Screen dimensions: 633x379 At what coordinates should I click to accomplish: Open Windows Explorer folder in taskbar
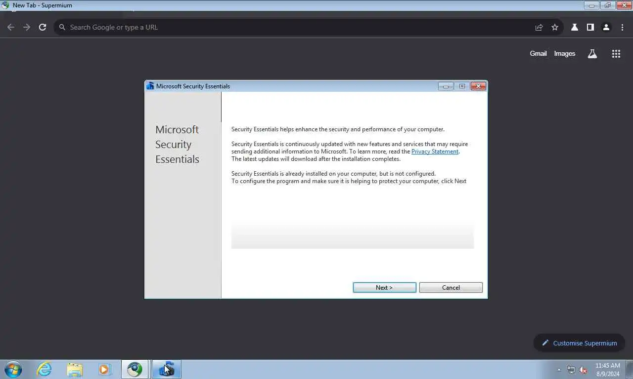pyautogui.click(x=75, y=369)
